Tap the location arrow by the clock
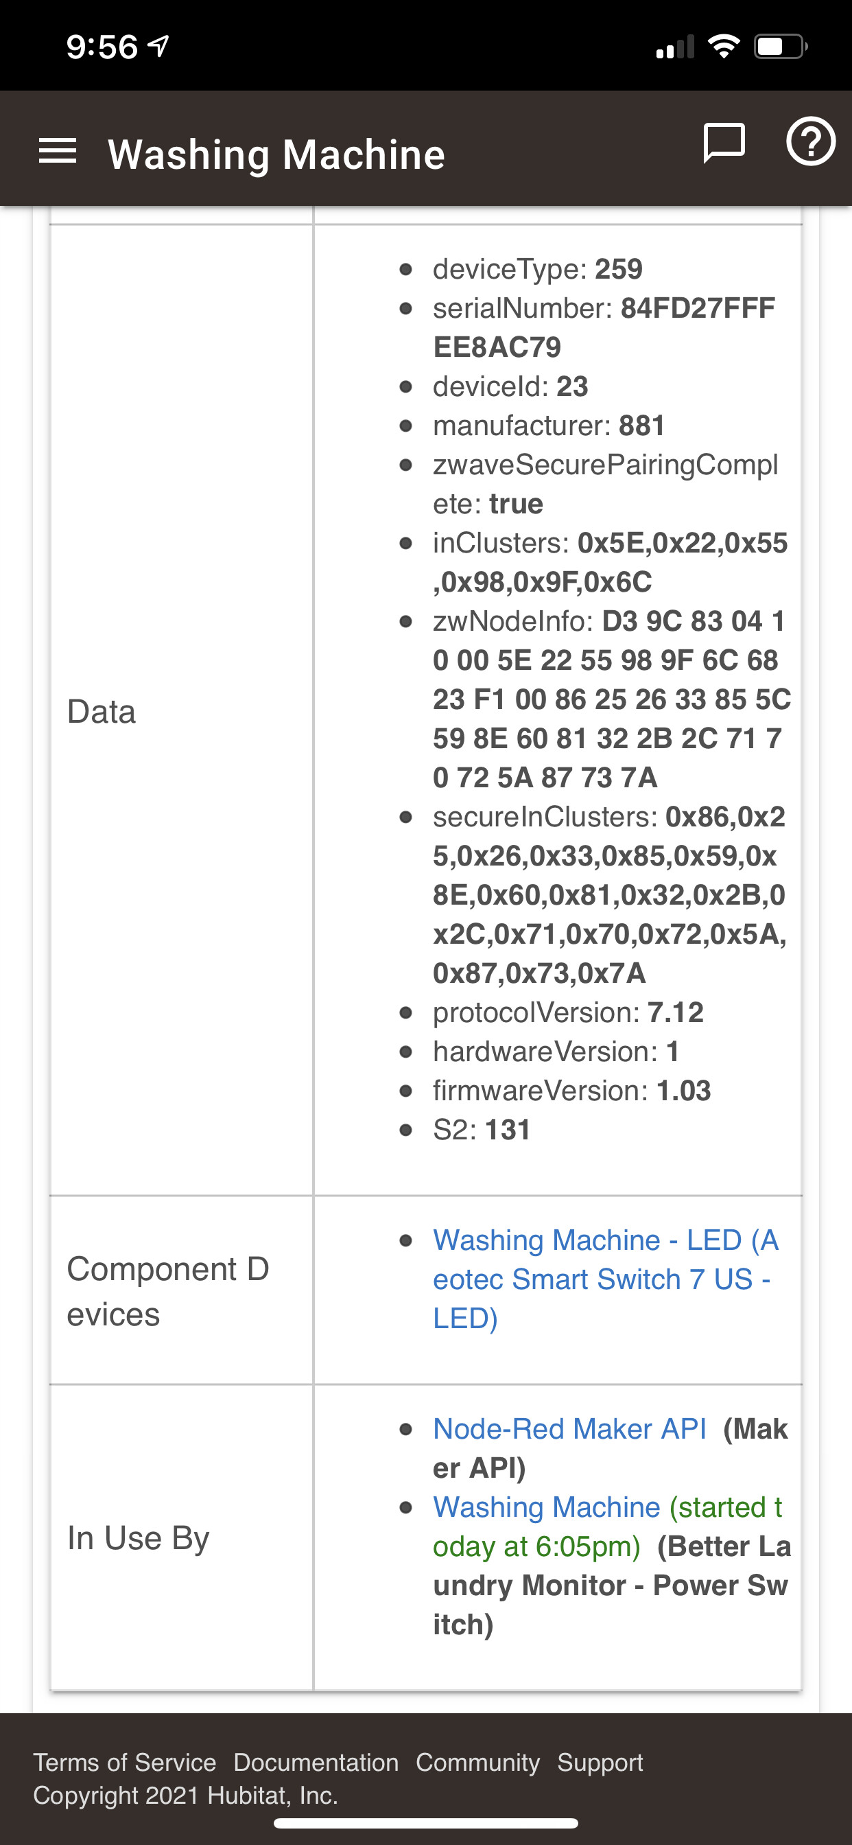852x1845 pixels. pyautogui.click(x=158, y=47)
